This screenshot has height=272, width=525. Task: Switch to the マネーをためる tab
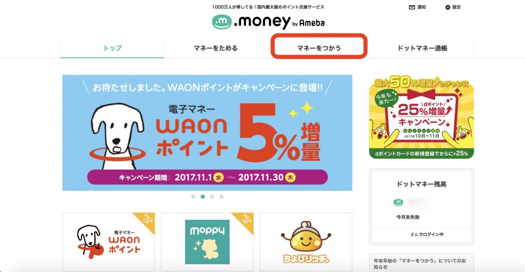[x=216, y=48]
